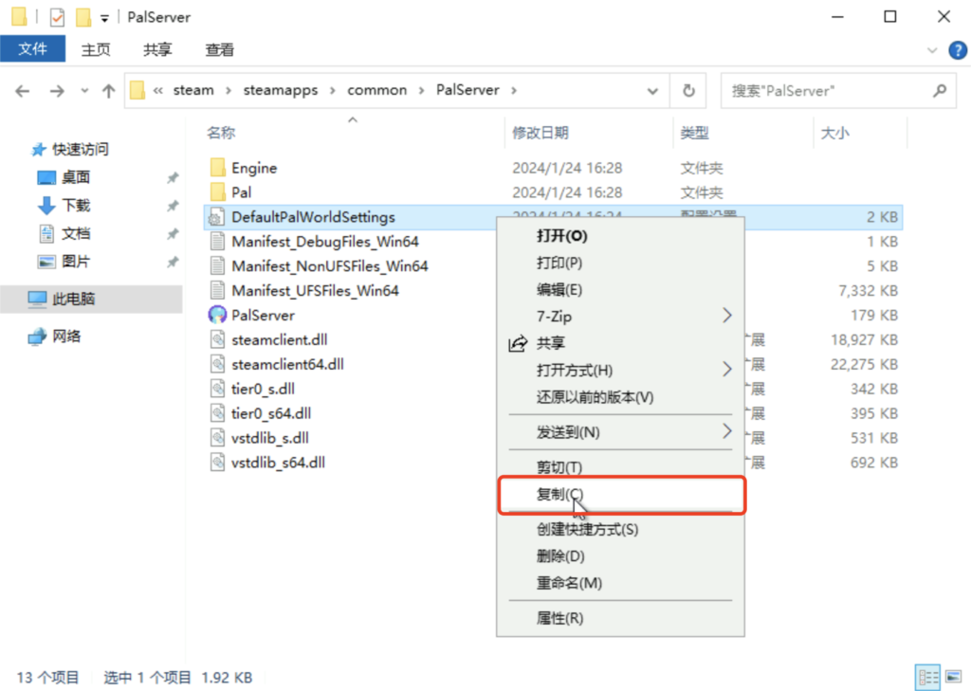Image resolution: width=971 pixels, height=691 pixels.
Task: Choose 剪切(T) in the context menu
Action: [620, 467]
